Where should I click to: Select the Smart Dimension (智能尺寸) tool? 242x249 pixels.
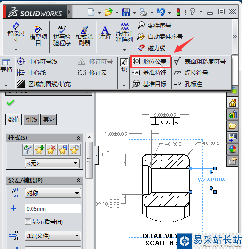coord(16,33)
